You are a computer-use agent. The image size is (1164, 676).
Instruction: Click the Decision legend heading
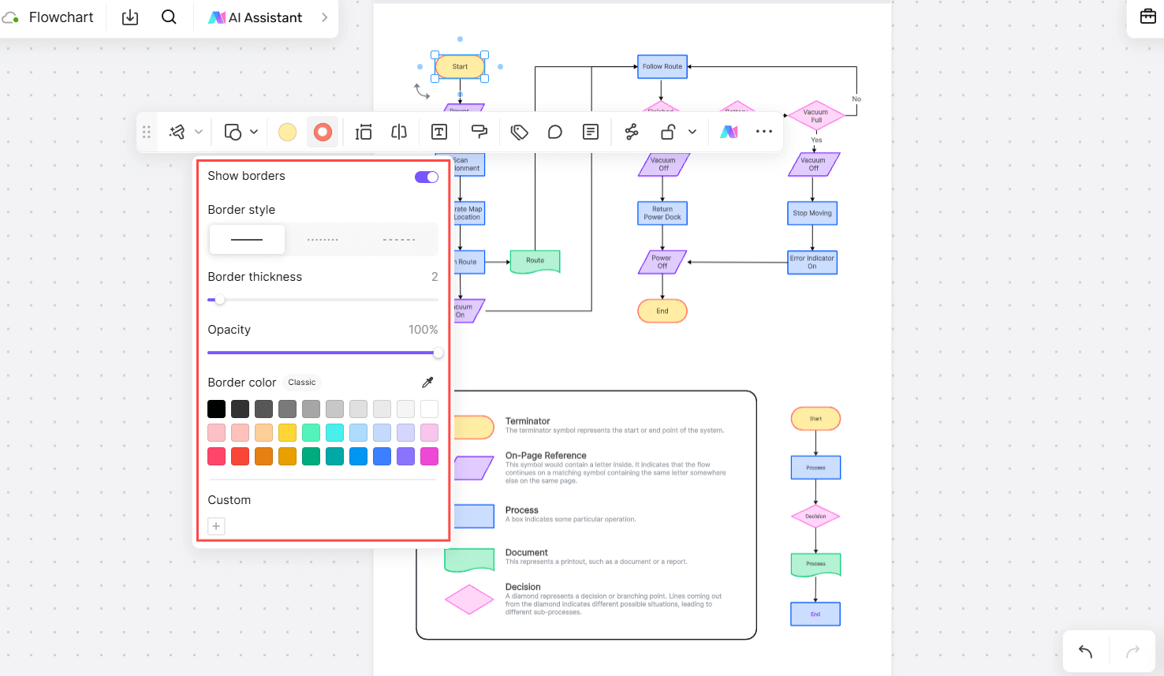523,587
